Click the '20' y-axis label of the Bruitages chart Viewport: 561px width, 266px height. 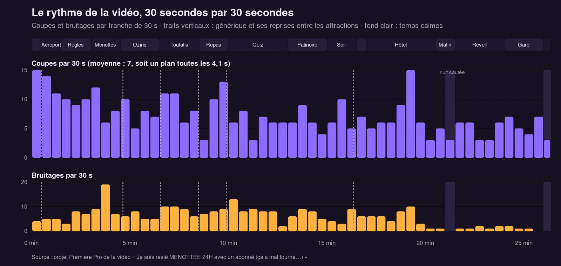[24, 182]
